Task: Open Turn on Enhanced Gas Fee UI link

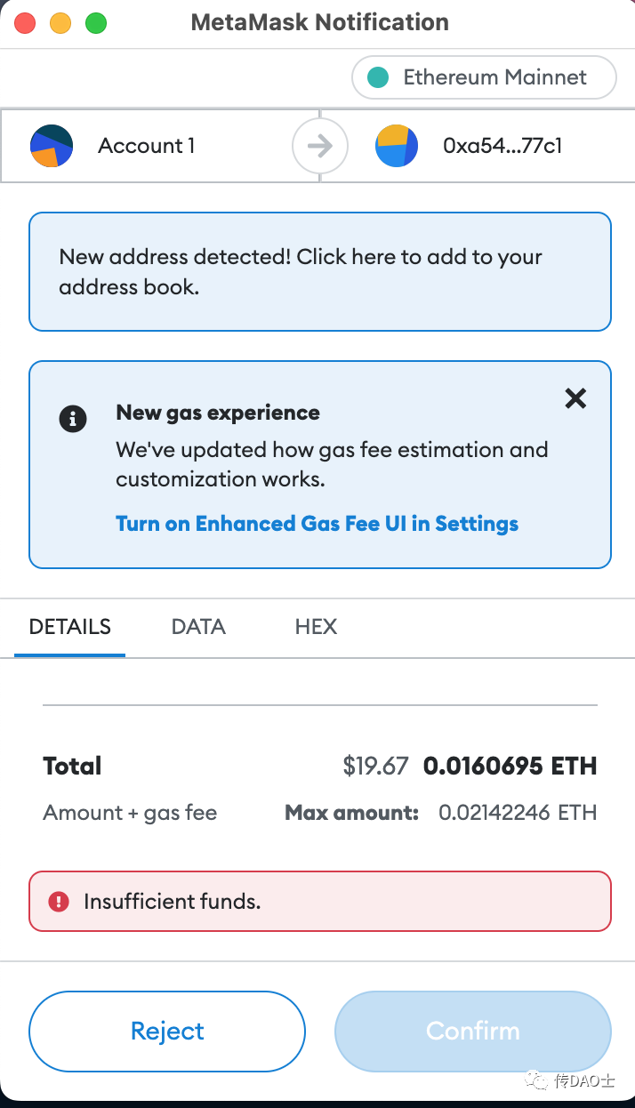Action: point(317,523)
